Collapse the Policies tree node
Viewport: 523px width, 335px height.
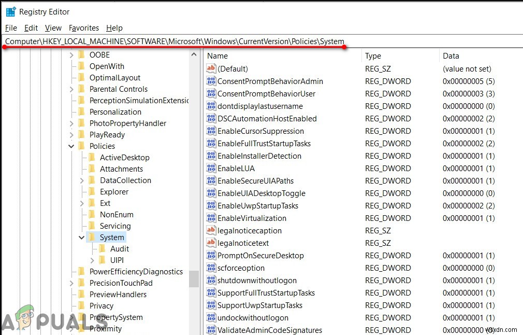(x=71, y=146)
